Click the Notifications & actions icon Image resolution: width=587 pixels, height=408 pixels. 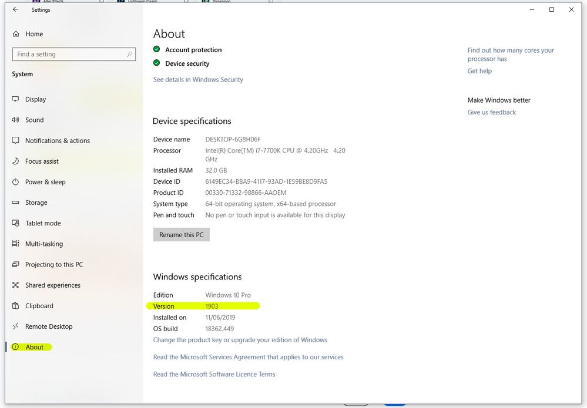click(x=15, y=140)
